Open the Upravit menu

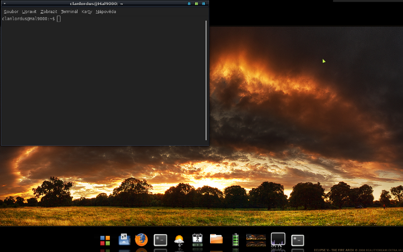pos(29,12)
